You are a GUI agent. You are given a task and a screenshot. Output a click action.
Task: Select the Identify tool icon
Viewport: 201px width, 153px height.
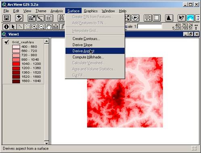6,27
